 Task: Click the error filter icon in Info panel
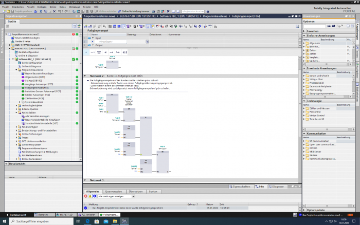pos(85,196)
